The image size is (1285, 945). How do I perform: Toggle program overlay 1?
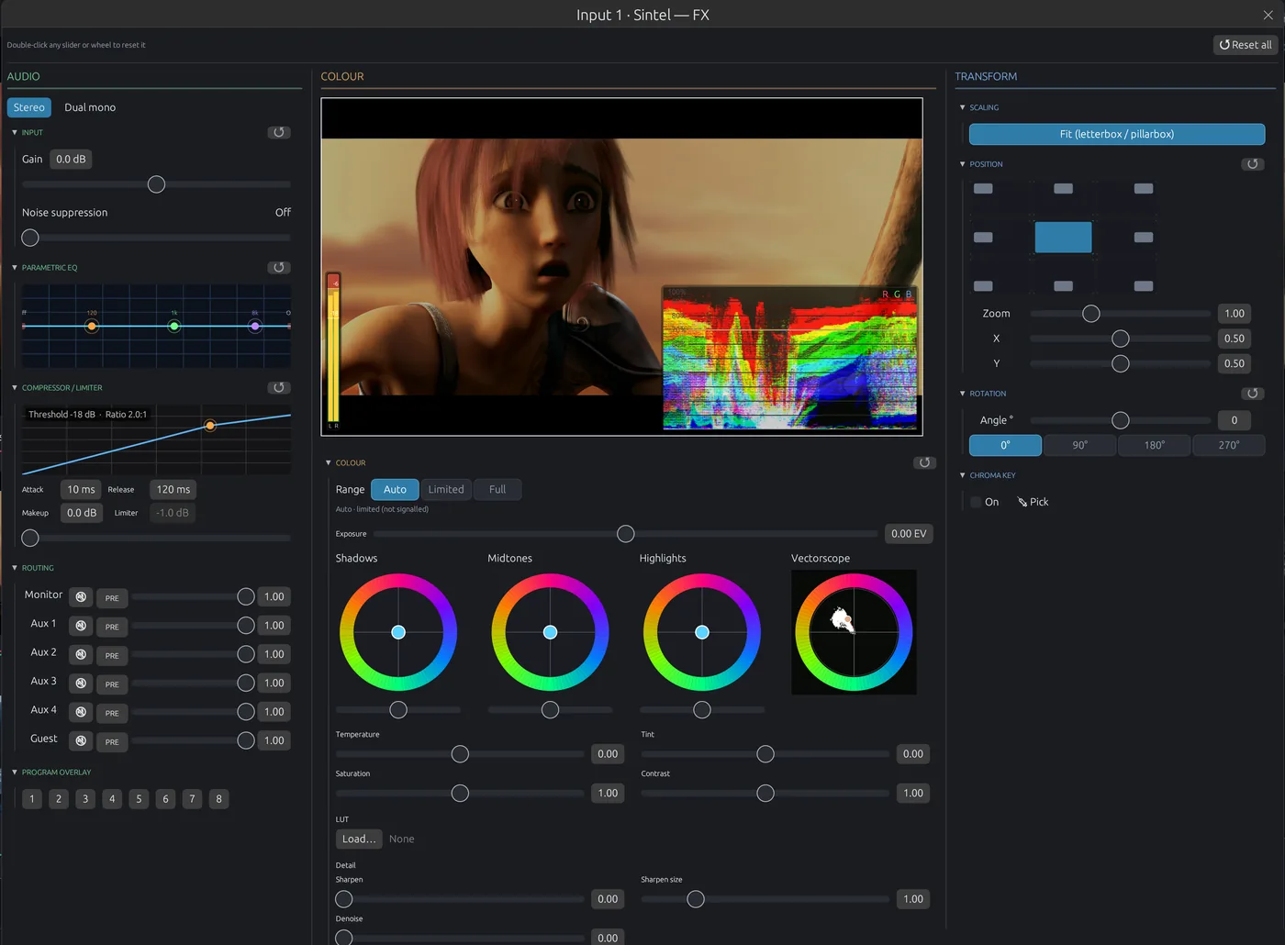[x=32, y=799]
